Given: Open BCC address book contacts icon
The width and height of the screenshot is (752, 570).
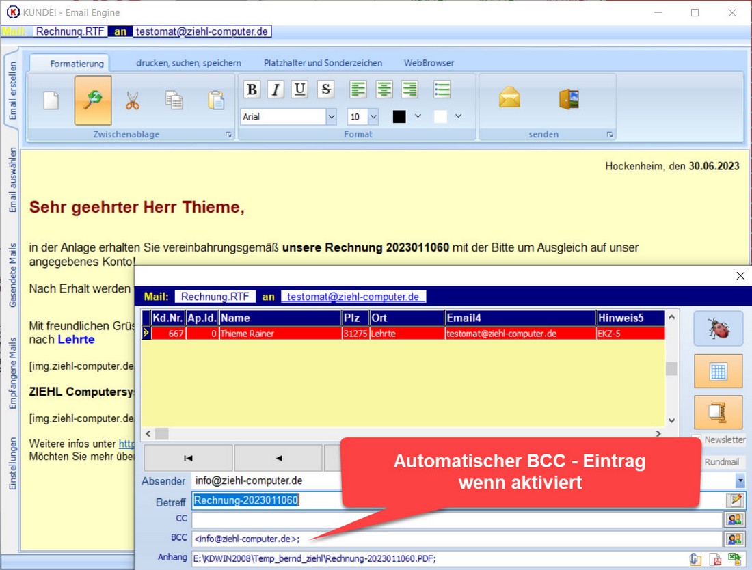Looking at the screenshot, I should coord(735,539).
